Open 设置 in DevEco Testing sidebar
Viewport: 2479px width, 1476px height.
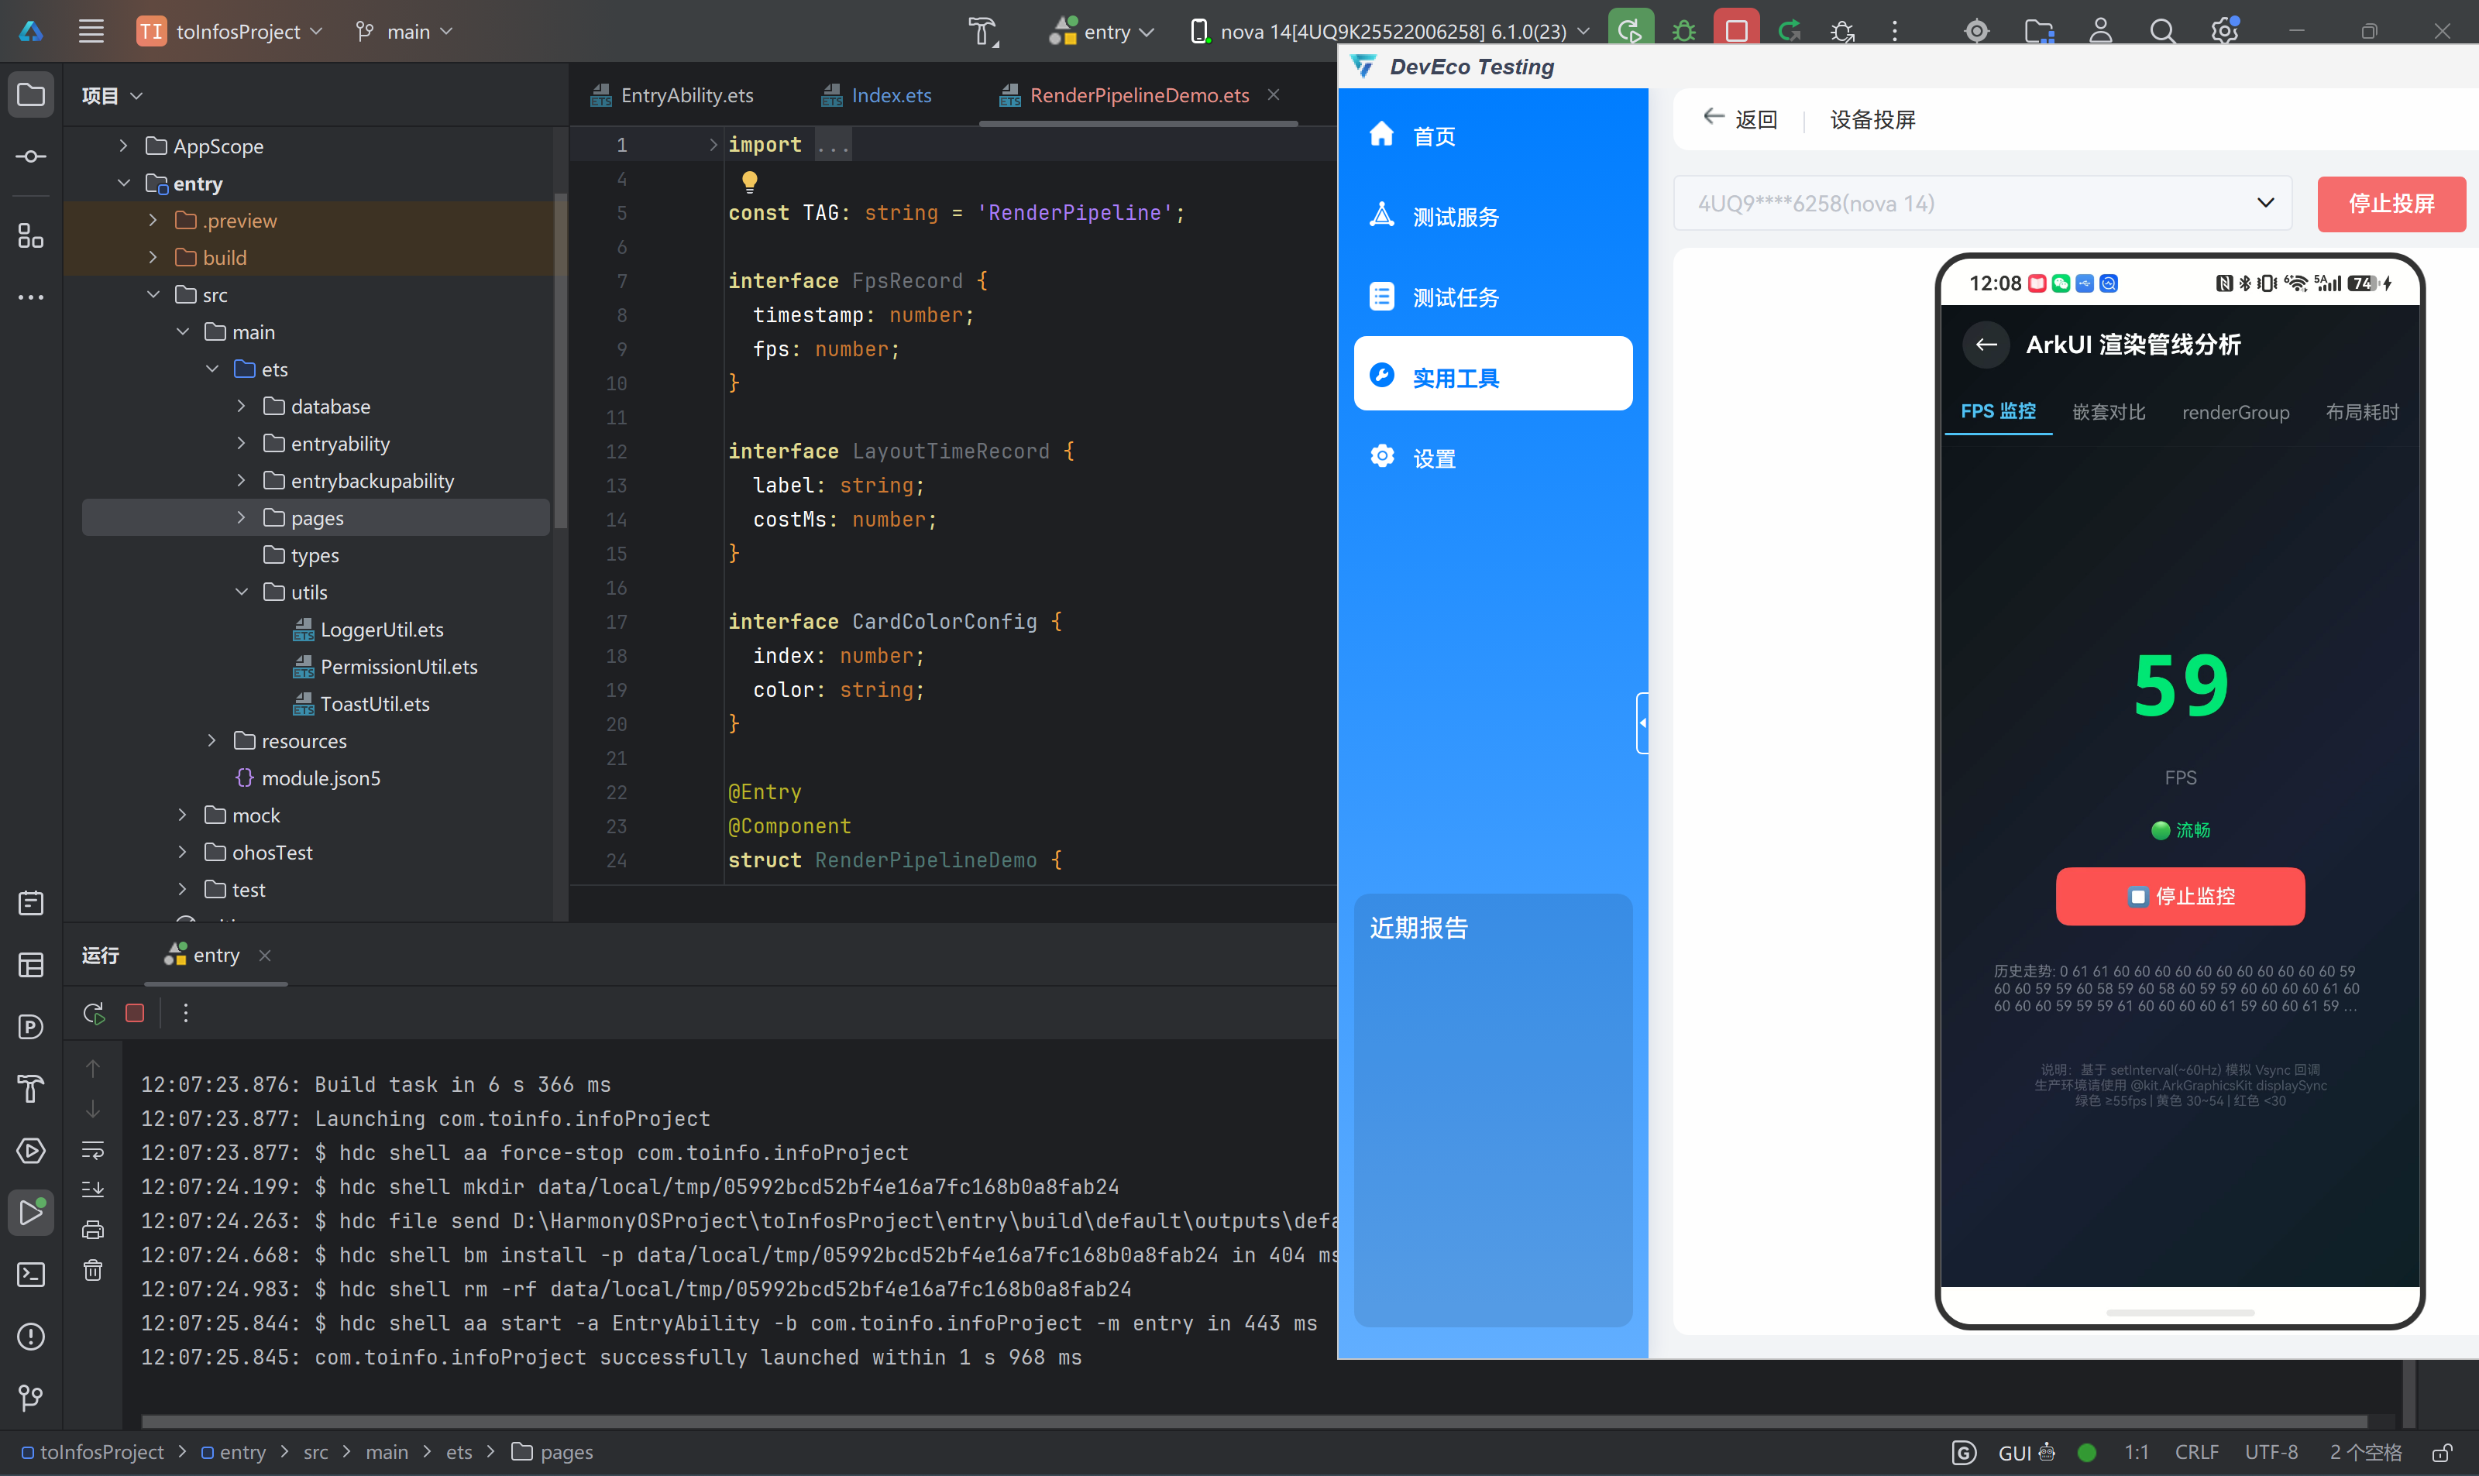pos(1492,458)
